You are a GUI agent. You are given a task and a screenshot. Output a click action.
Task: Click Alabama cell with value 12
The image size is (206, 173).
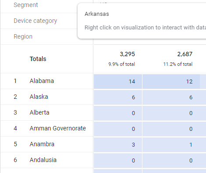(x=171, y=82)
